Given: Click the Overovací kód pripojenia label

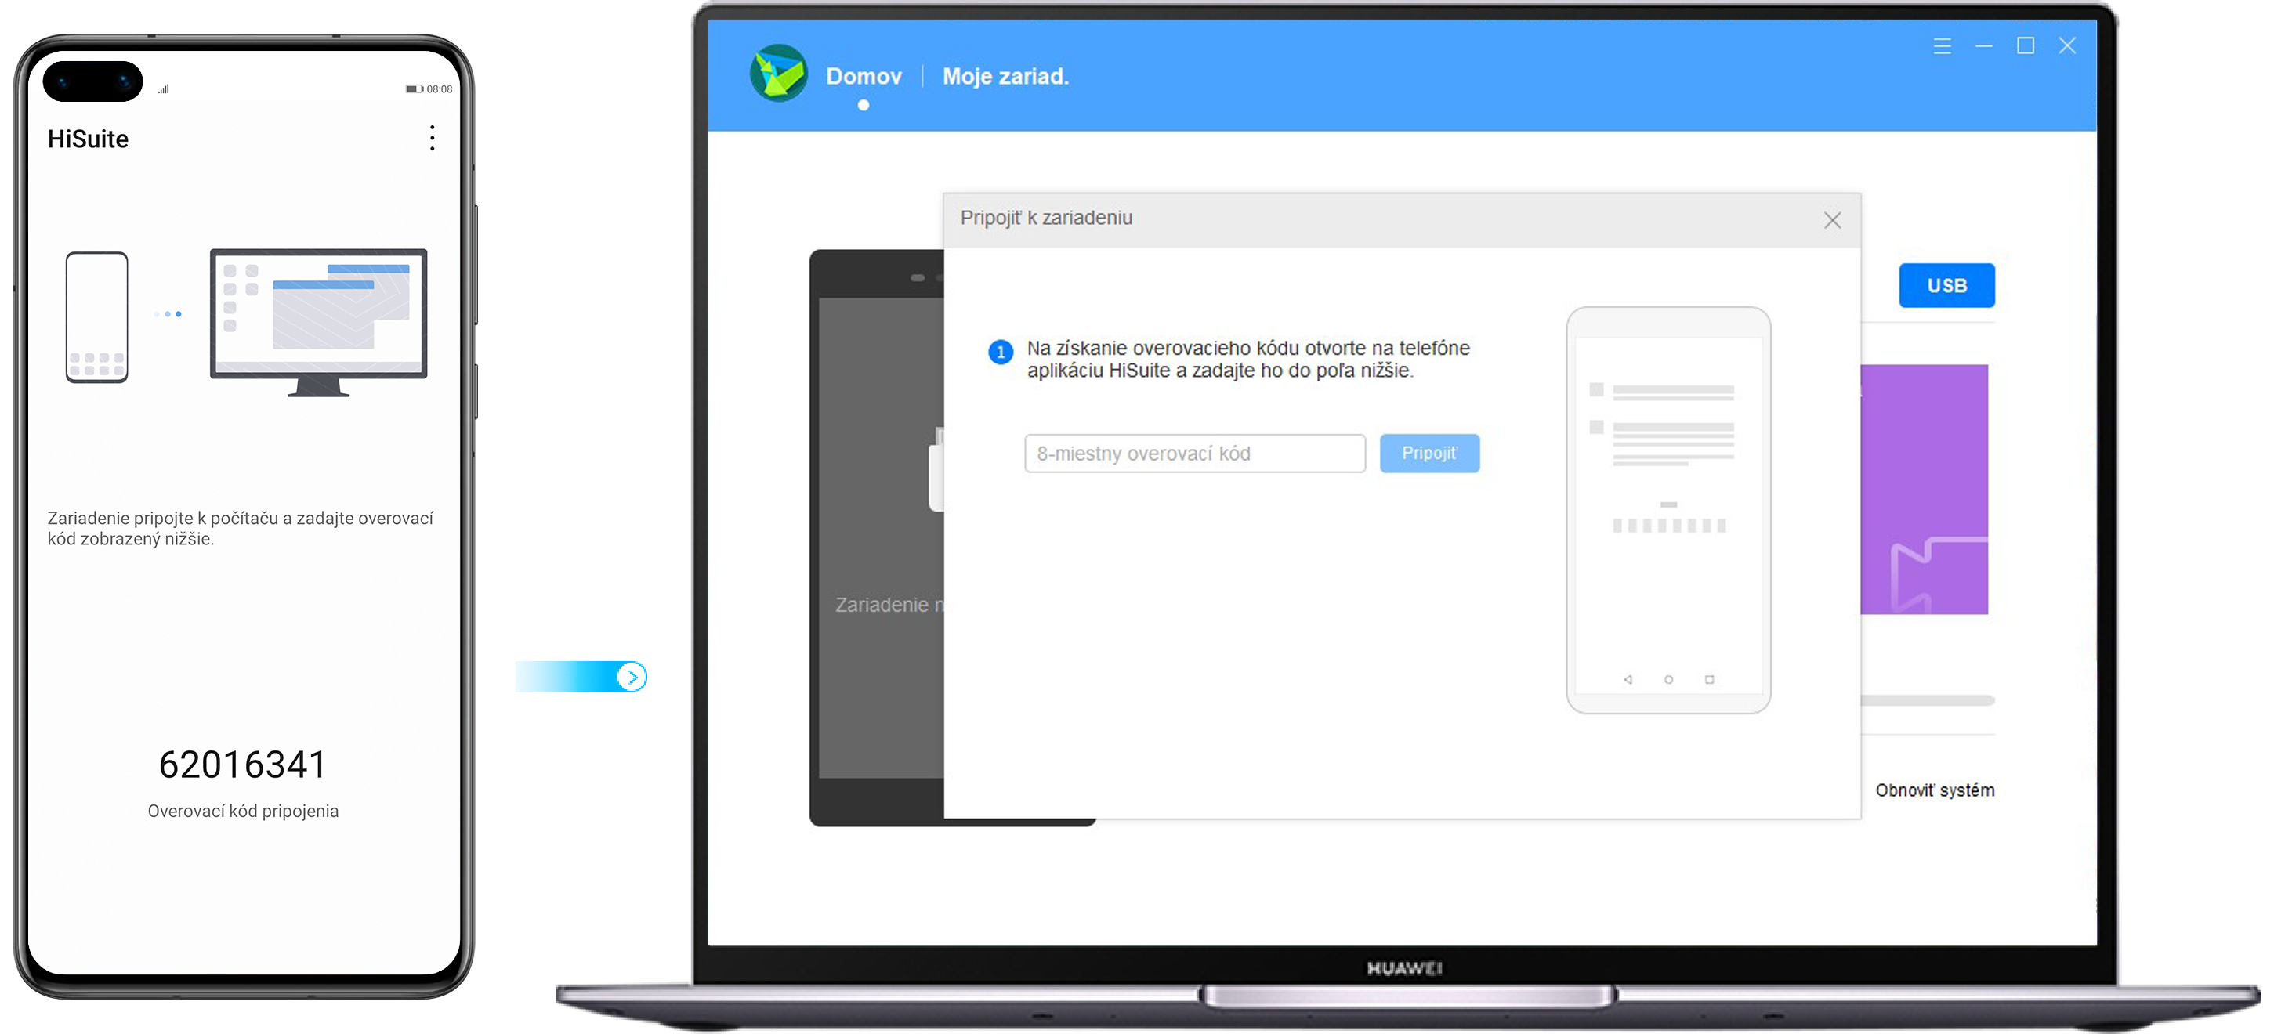Looking at the screenshot, I should coord(243,812).
